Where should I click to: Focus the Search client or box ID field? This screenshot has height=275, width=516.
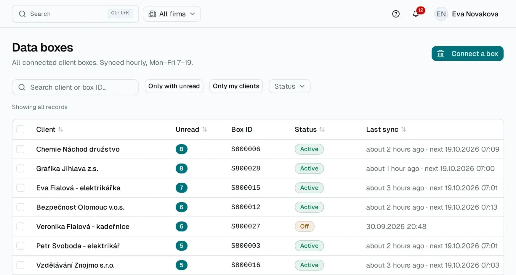75,87
